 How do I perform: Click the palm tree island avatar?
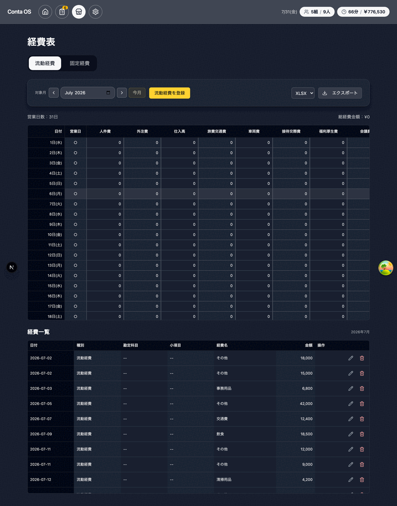[x=386, y=268]
